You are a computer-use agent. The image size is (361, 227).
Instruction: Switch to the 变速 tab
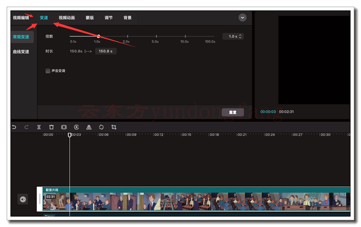pos(44,17)
